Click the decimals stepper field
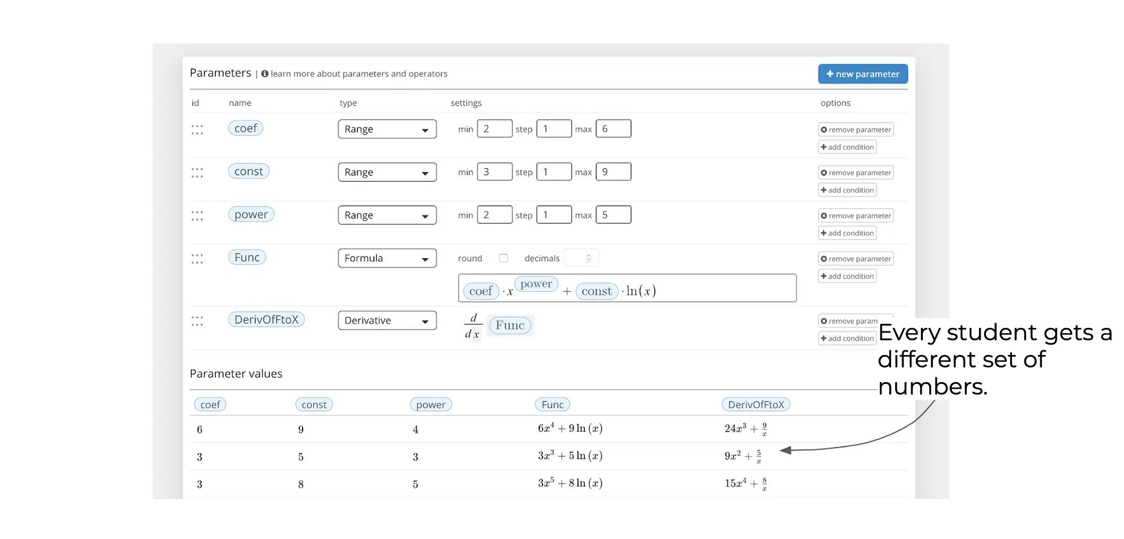 pos(581,258)
